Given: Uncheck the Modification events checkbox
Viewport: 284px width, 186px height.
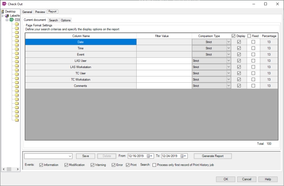Looking at the screenshot, I should (66, 165).
